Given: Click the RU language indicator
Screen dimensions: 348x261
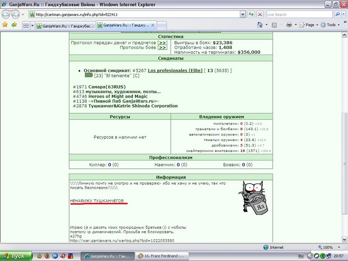Looking at the screenshot, I should pyautogui.click(x=301, y=256).
